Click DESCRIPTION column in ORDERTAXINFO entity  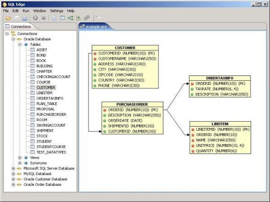point(222,94)
